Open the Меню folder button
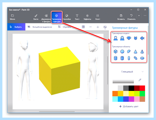 [x=12, y=17]
